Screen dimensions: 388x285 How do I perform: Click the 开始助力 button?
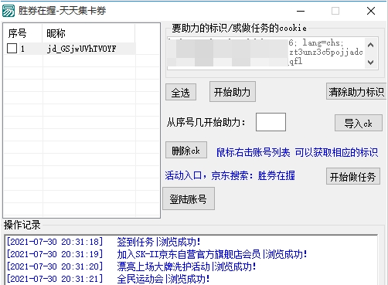233,92
